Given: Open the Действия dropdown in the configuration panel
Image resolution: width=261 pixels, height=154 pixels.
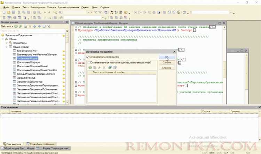Looking at the screenshot, I should click(7, 26).
